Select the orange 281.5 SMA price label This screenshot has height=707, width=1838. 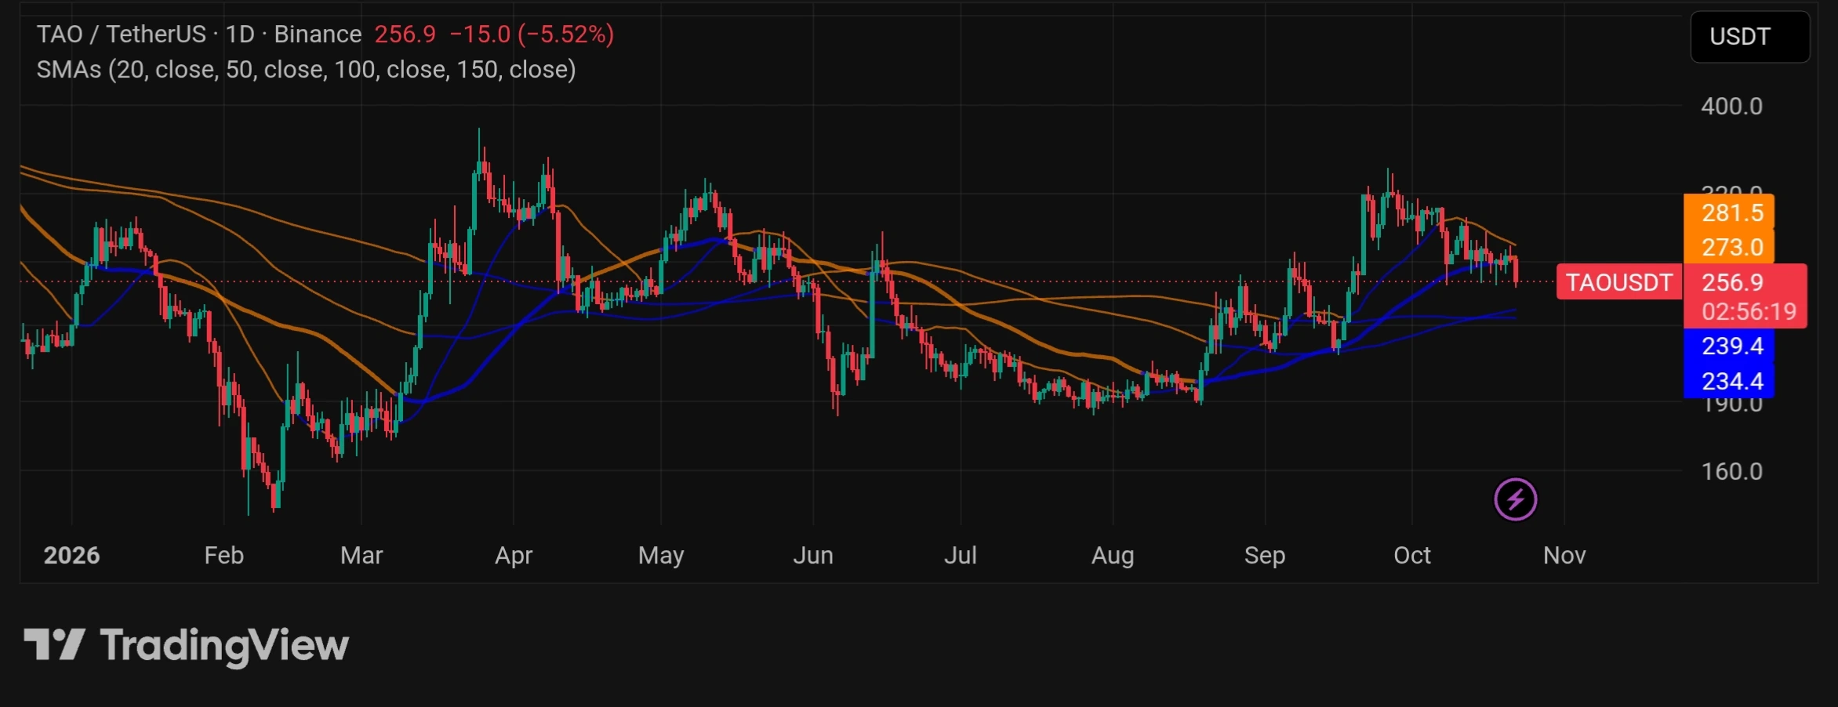(x=1729, y=212)
